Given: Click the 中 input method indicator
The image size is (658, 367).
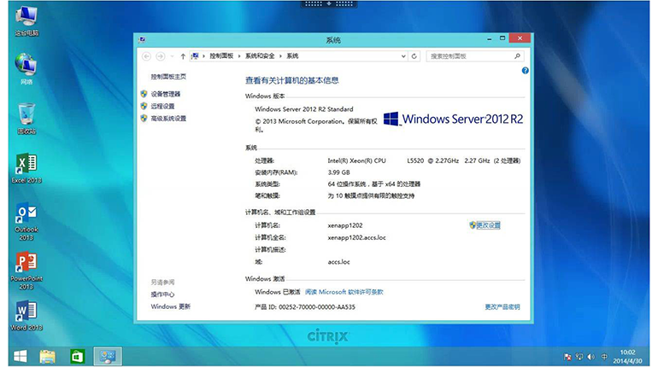Looking at the screenshot, I should (604, 357).
